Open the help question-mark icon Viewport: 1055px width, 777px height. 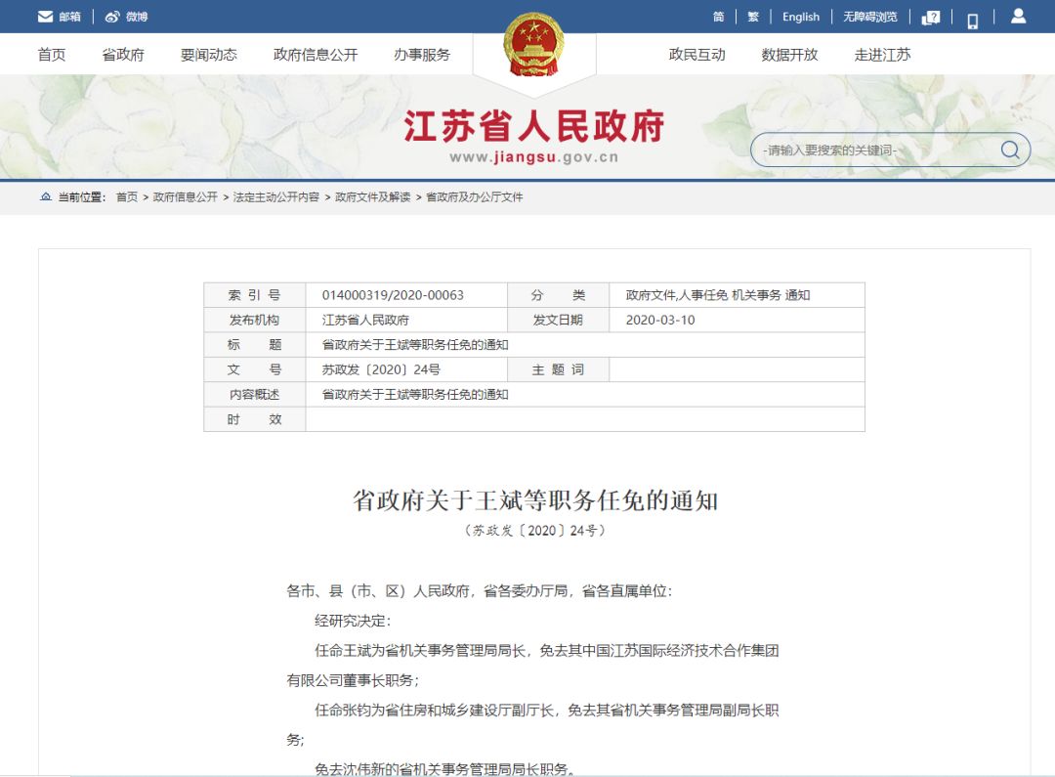click(x=931, y=18)
